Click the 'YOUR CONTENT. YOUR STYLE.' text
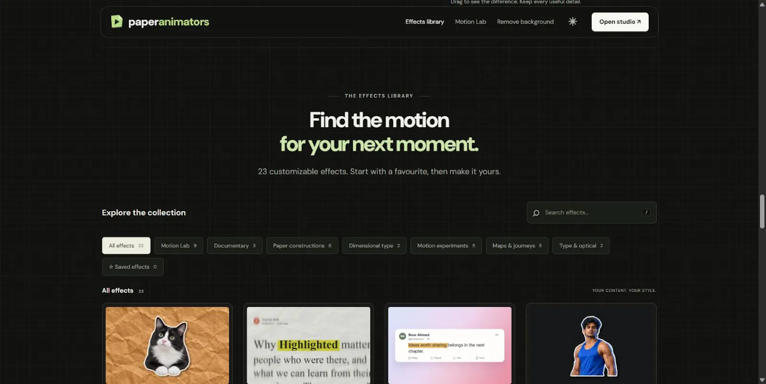Image resolution: width=766 pixels, height=384 pixels. pos(624,291)
